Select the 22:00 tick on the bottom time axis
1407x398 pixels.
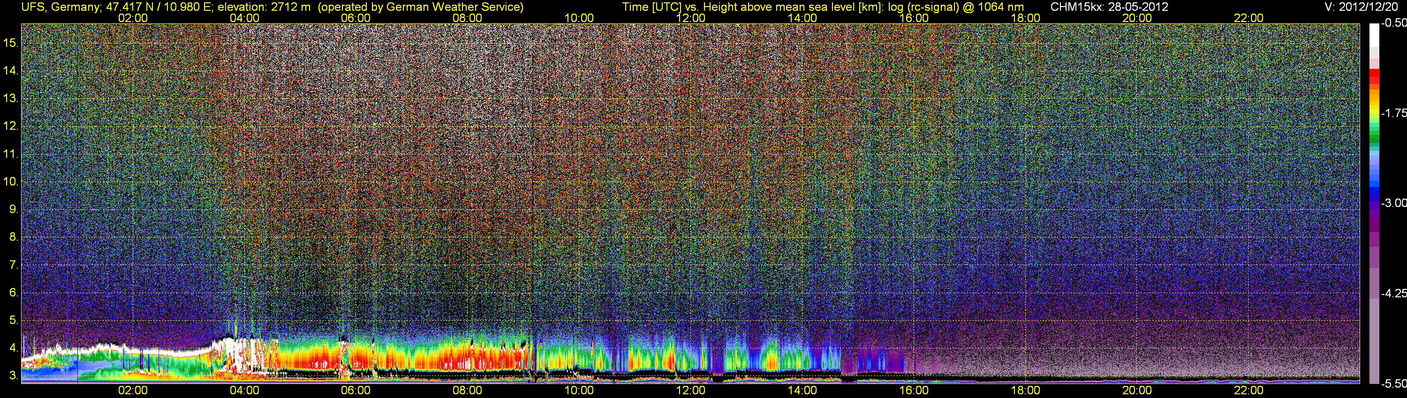tap(1248, 391)
